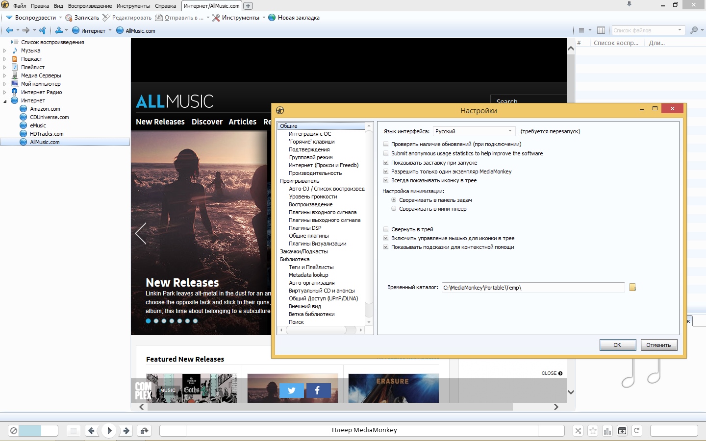The height and width of the screenshot is (441, 706).
Task: Open the Справка menu
Action: tap(165, 6)
